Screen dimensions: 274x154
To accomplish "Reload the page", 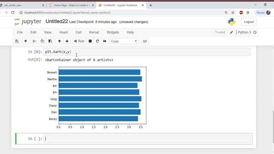I will pyautogui.click(x=13, y=12).
